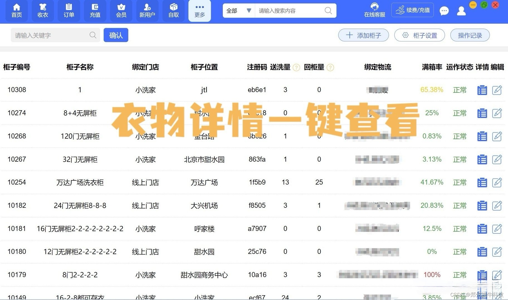View details for cabinet 10181

[x=482, y=229]
